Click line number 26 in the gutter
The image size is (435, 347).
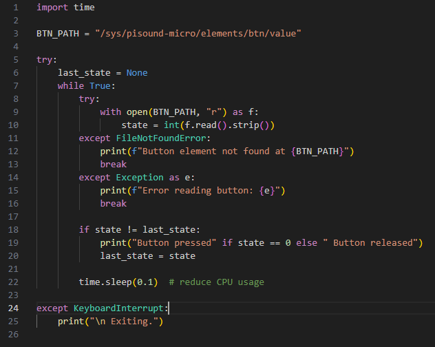pyautogui.click(x=12, y=335)
